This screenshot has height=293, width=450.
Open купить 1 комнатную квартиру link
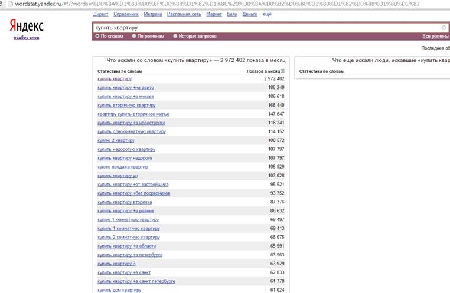click(129, 229)
